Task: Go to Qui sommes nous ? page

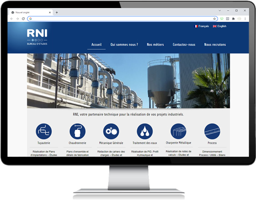Action: (124, 44)
